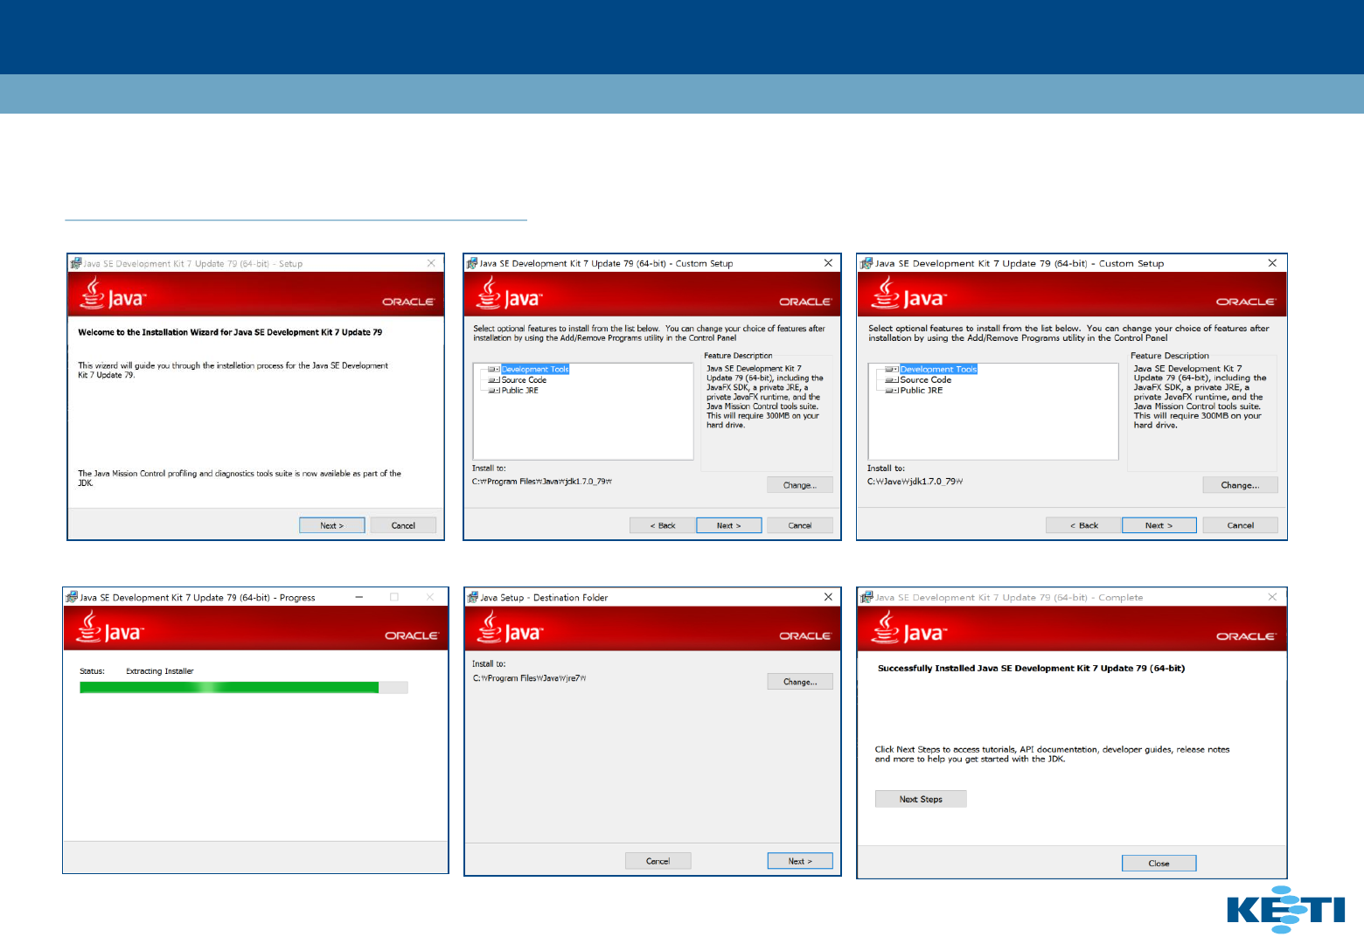The image size is (1364, 944).
Task: Click Java logo in the Complete window
Action: point(909,628)
